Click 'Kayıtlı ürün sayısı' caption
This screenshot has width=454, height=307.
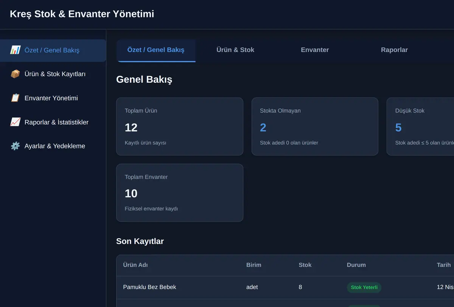(x=146, y=143)
